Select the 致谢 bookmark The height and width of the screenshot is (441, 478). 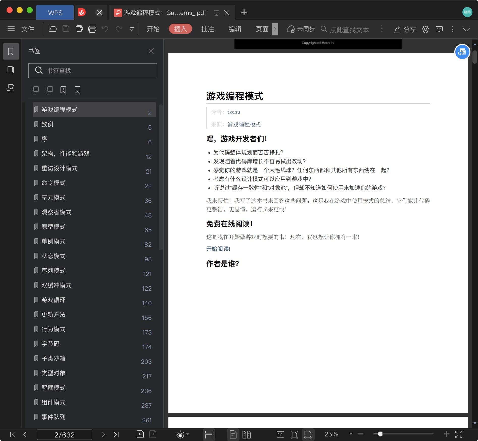tap(94, 124)
